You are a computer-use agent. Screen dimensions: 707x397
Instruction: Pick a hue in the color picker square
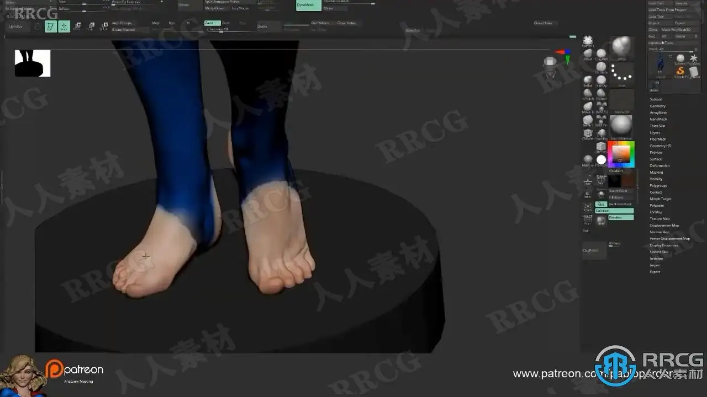(x=621, y=153)
